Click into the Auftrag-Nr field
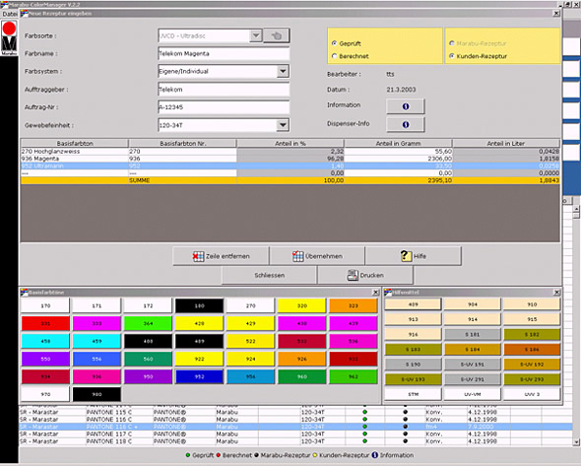This screenshot has width=581, height=466. click(224, 107)
